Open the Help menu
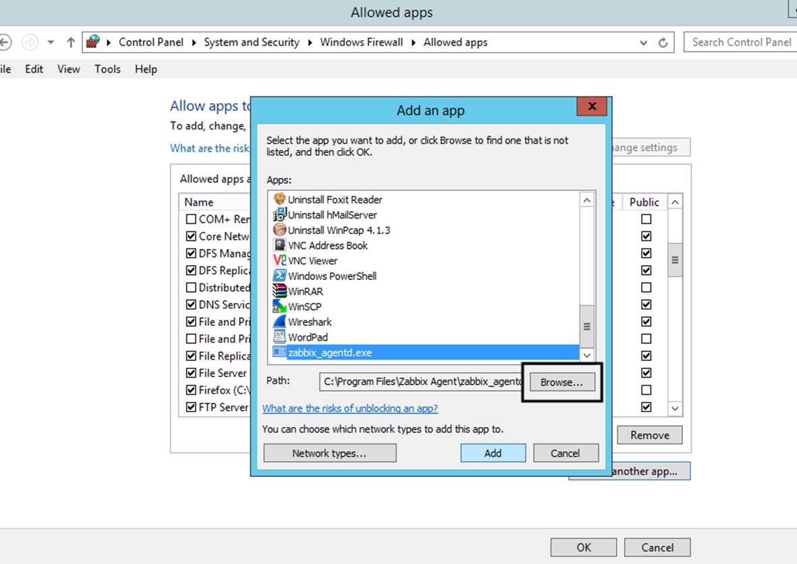Screen dimensions: 797x564 tap(146, 69)
